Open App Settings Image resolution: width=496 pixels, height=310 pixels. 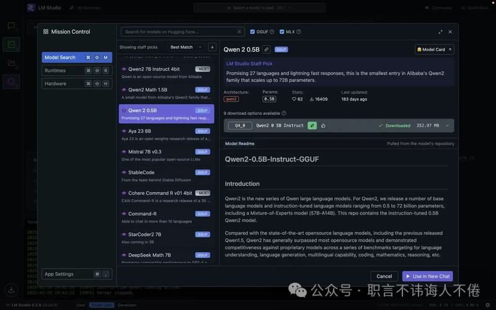77,274
